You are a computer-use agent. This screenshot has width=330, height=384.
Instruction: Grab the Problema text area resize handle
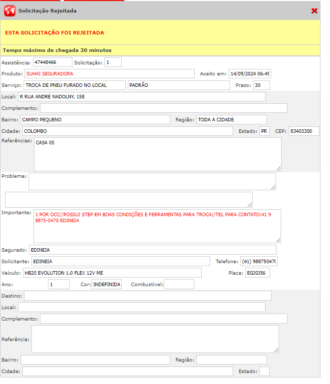(x=273, y=187)
